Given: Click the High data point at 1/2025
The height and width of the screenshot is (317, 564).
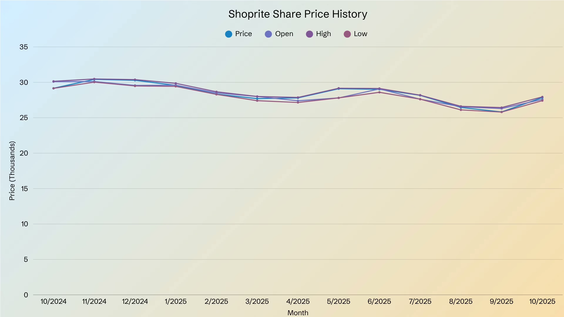Looking at the screenshot, I should pyautogui.click(x=176, y=84).
